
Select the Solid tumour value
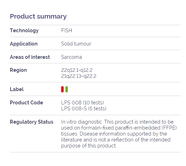pyautogui.click(x=76, y=44)
